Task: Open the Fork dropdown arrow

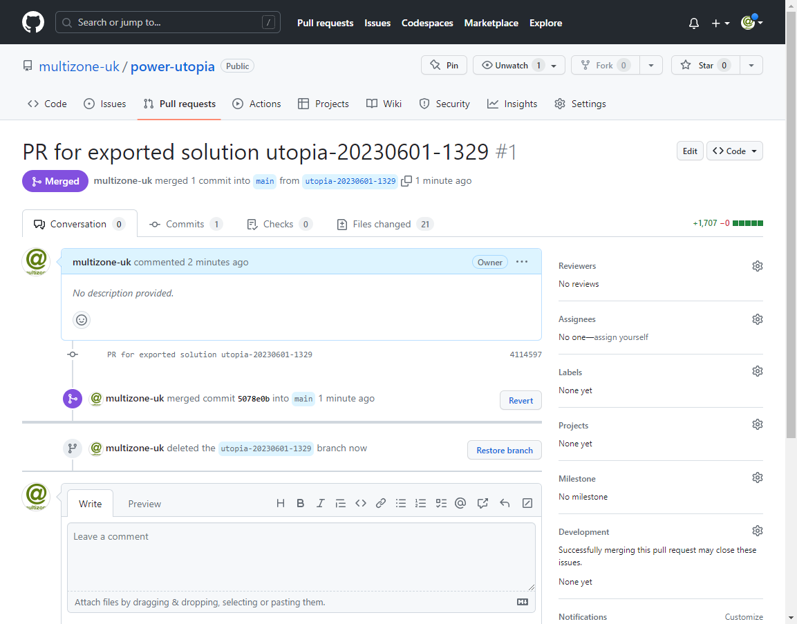Action: [x=651, y=65]
